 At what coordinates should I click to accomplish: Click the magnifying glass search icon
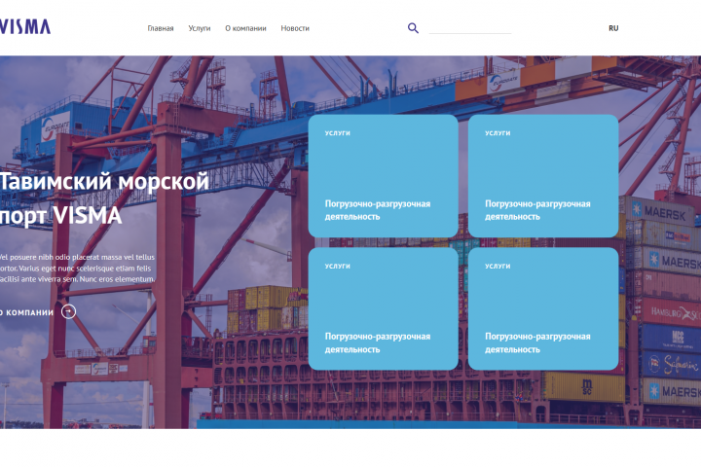[413, 28]
